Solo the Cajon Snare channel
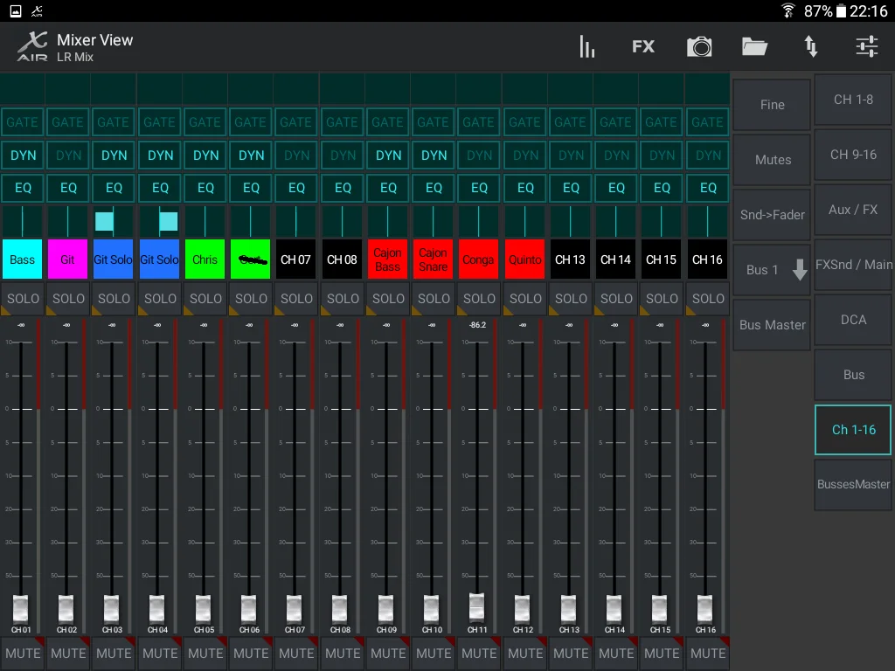This screenshot has width=895, height=671. [434, 299]
